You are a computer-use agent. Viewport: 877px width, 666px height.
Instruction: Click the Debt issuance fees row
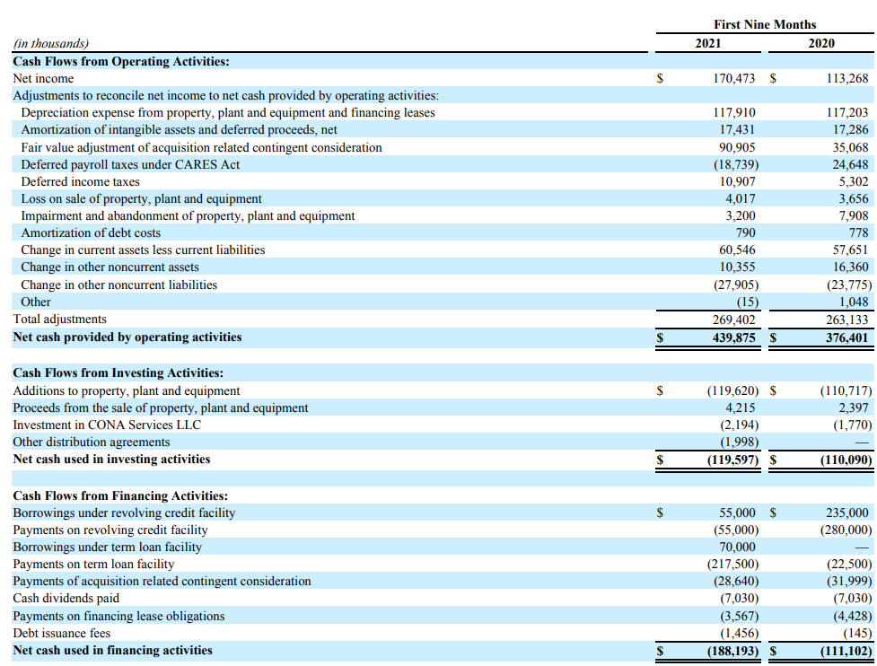coord(54,634)
